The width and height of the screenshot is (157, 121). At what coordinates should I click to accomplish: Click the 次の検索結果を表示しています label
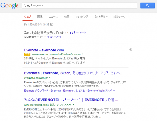pyautogui.click(x=46, y=33)
